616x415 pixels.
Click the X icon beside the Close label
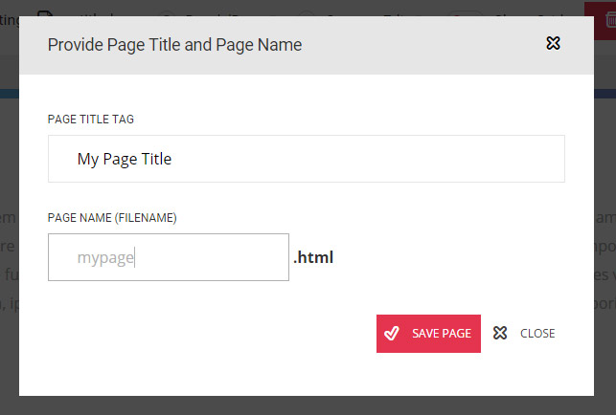(x=499, y=333)
